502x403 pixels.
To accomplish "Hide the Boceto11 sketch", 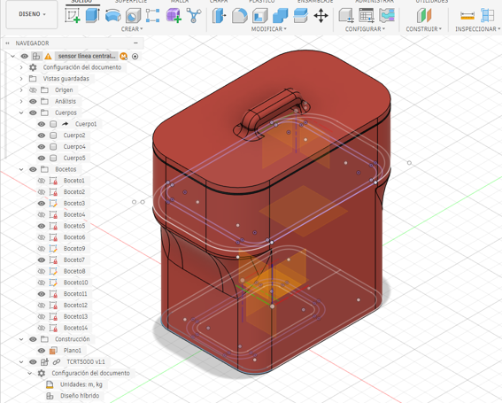I will point(42,294).
